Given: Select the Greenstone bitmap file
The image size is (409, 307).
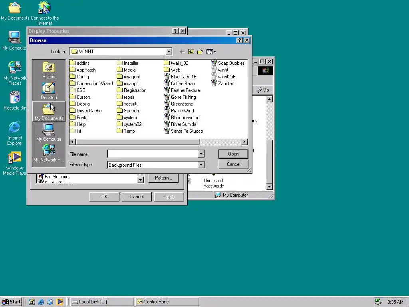Looking at the screenshot, I should (179, 104).
